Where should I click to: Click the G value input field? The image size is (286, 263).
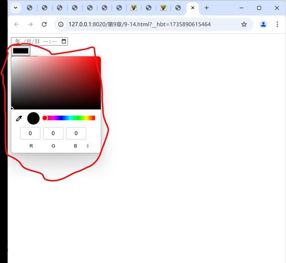coord(53,133)
